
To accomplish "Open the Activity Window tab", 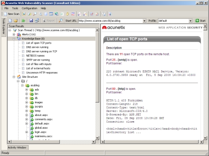I will (18, 148).
